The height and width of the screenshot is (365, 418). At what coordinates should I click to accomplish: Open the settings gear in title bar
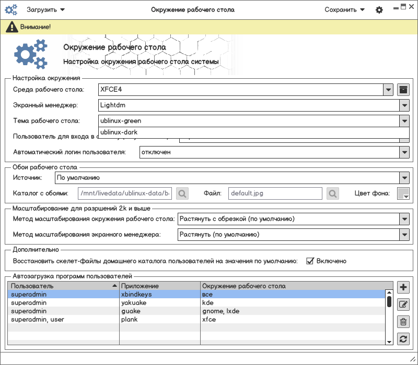point(379,10)
